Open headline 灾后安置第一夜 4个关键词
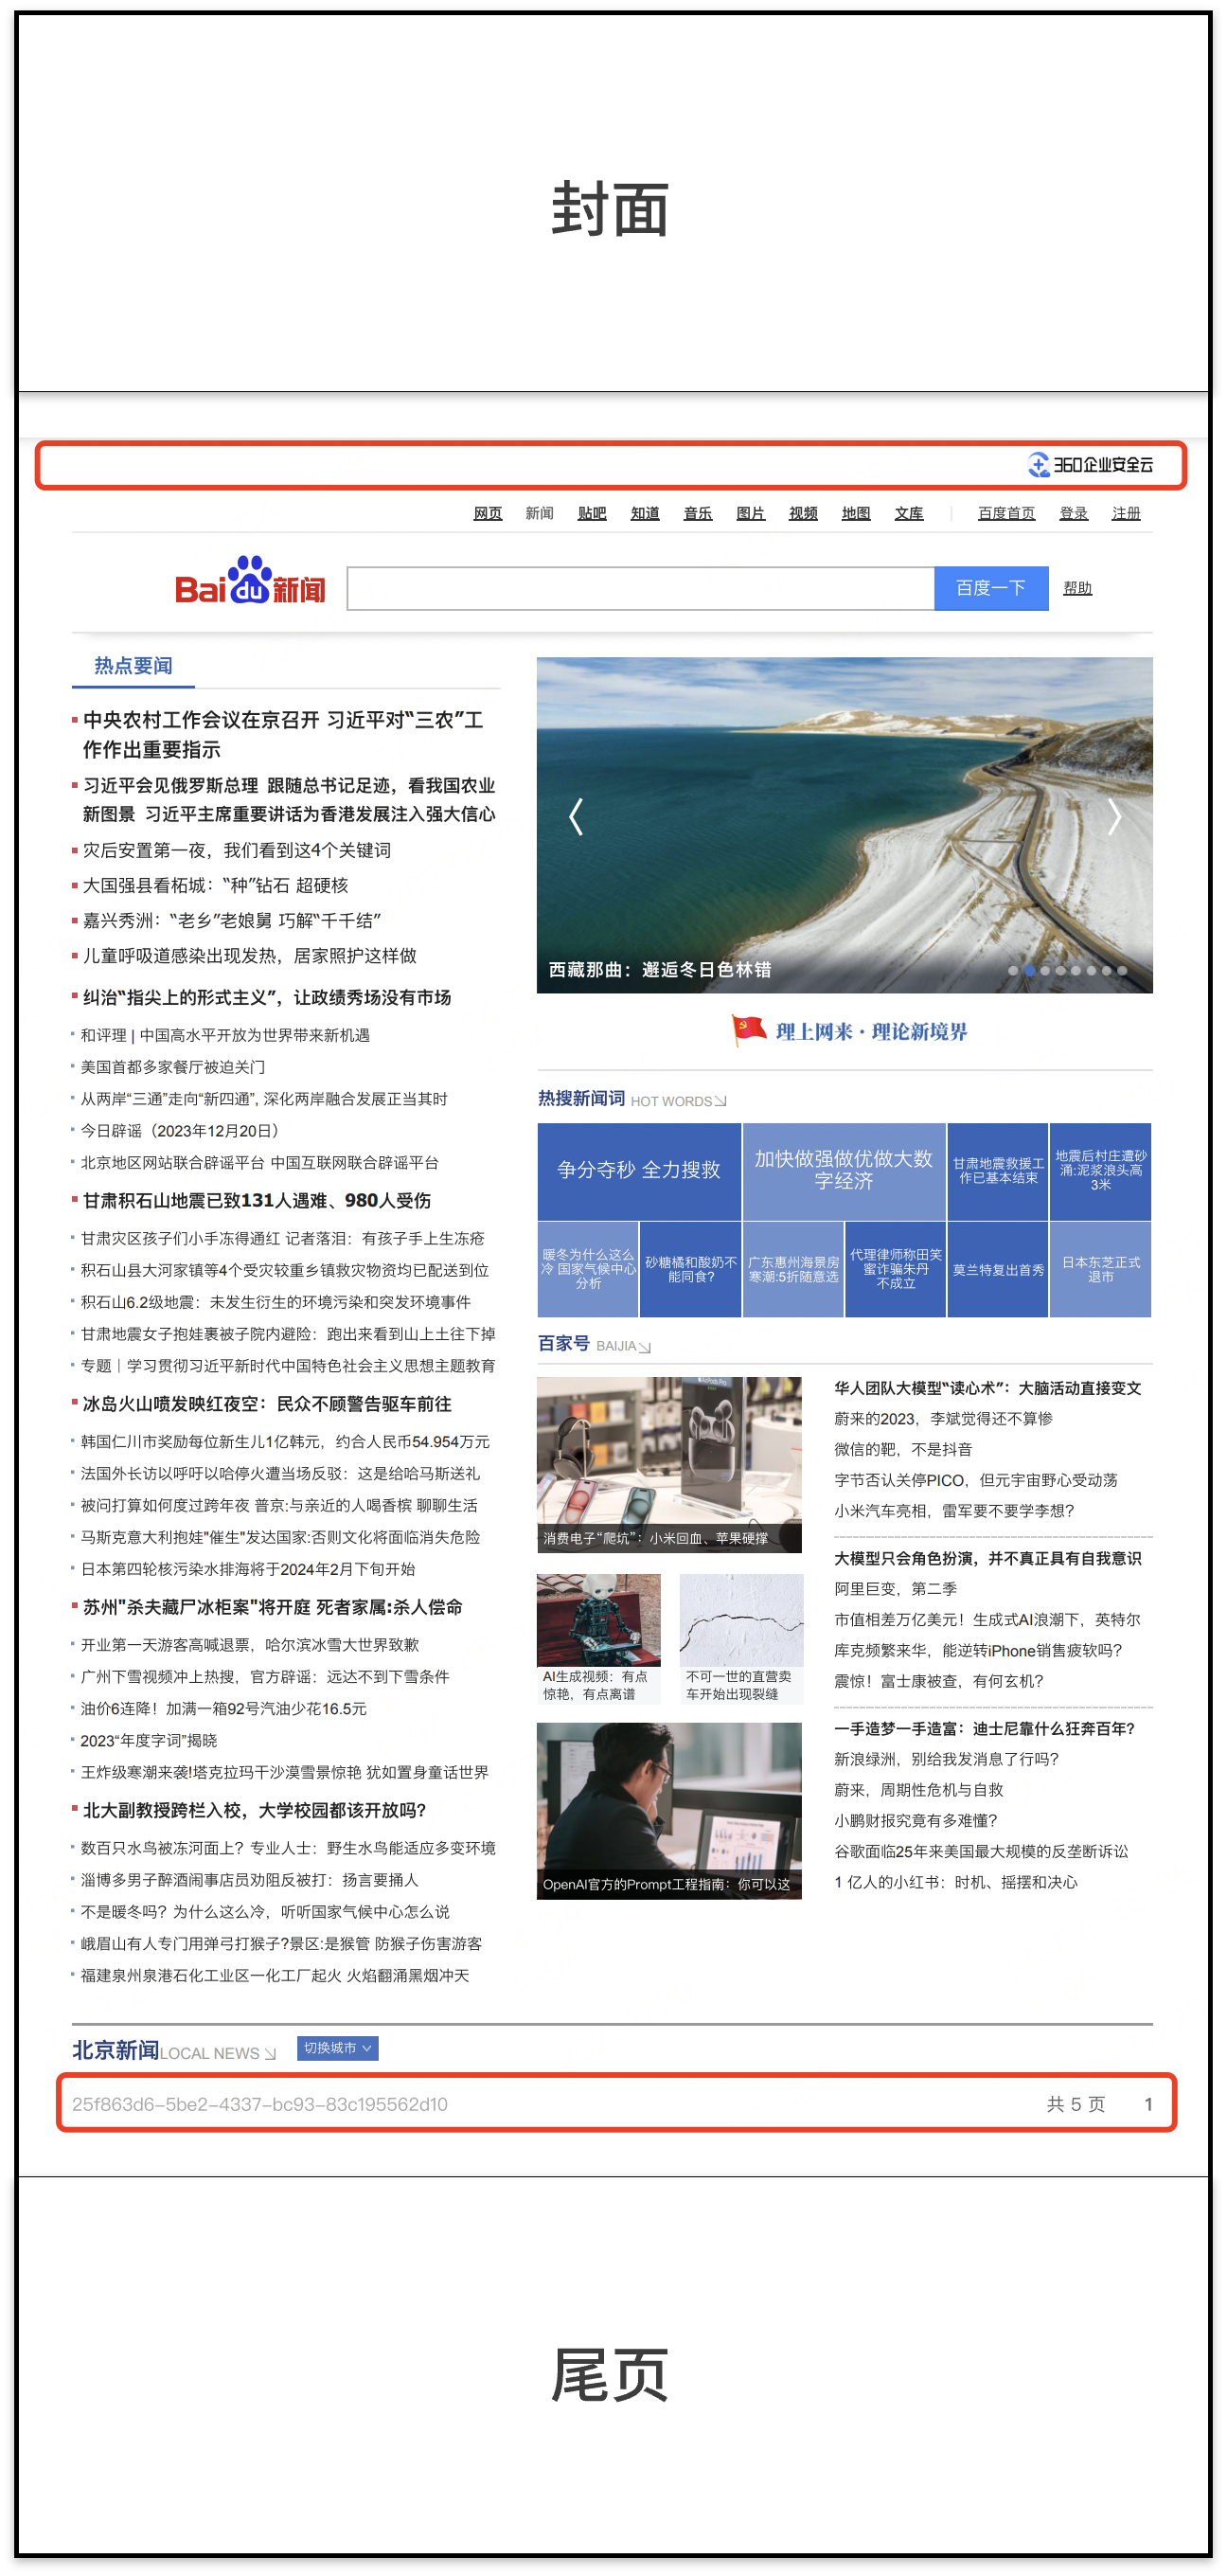 (x=237, y=850)
